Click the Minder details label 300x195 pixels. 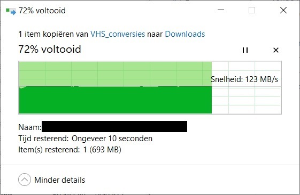click(59, 180)
